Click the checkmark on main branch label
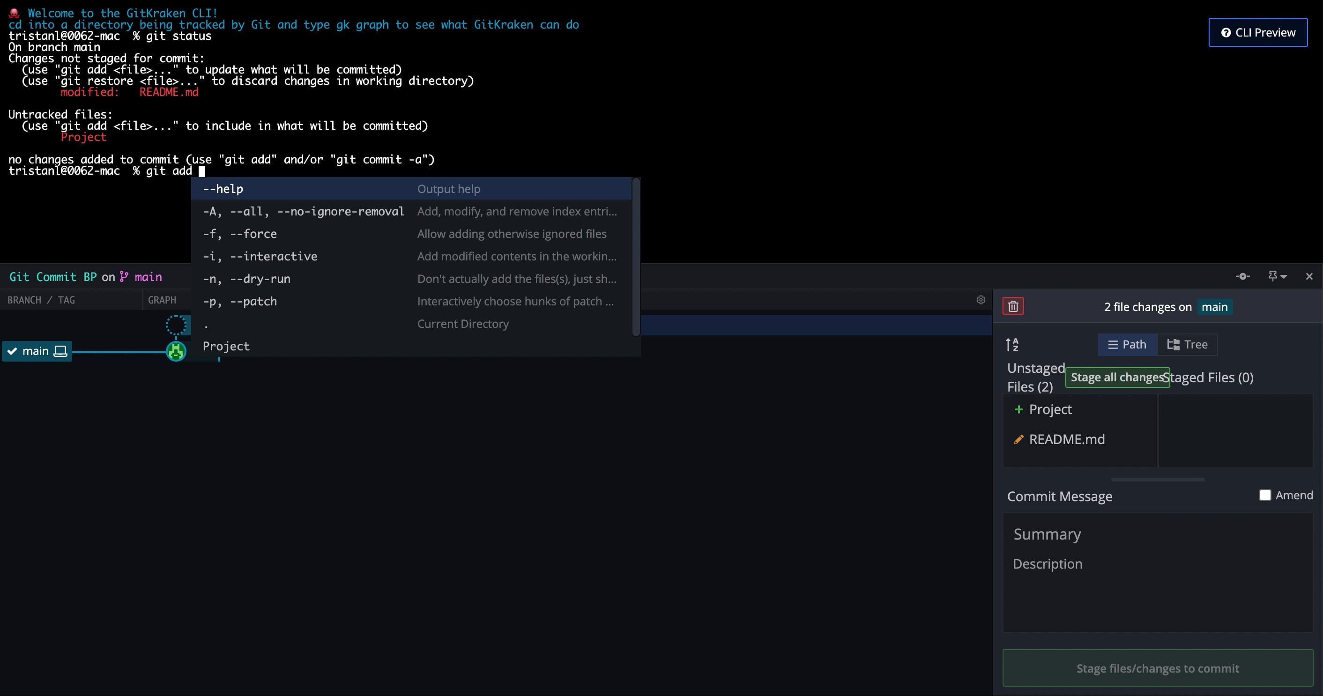The image size is (1323, 696). click(x=12, y=351)
